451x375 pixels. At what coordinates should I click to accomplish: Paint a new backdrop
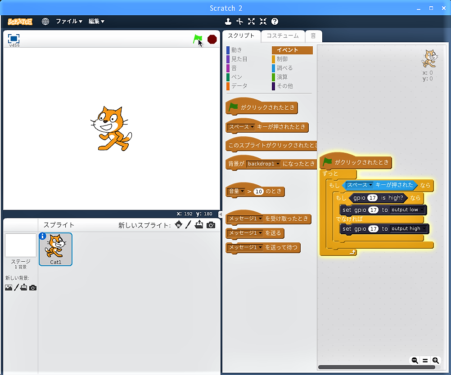coord(16,287)
